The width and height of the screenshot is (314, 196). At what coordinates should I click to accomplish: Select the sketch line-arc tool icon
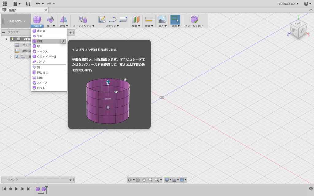click(113, 19)
